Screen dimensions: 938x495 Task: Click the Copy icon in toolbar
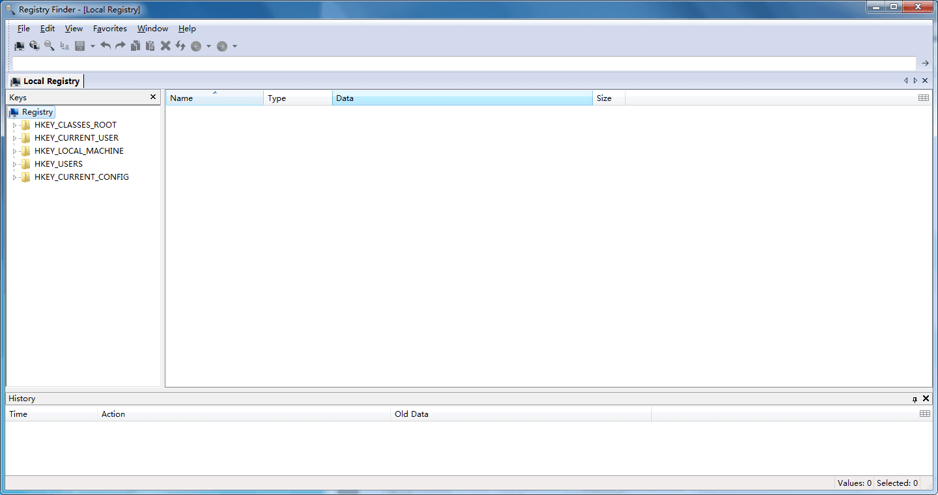[x=135, y=46]
